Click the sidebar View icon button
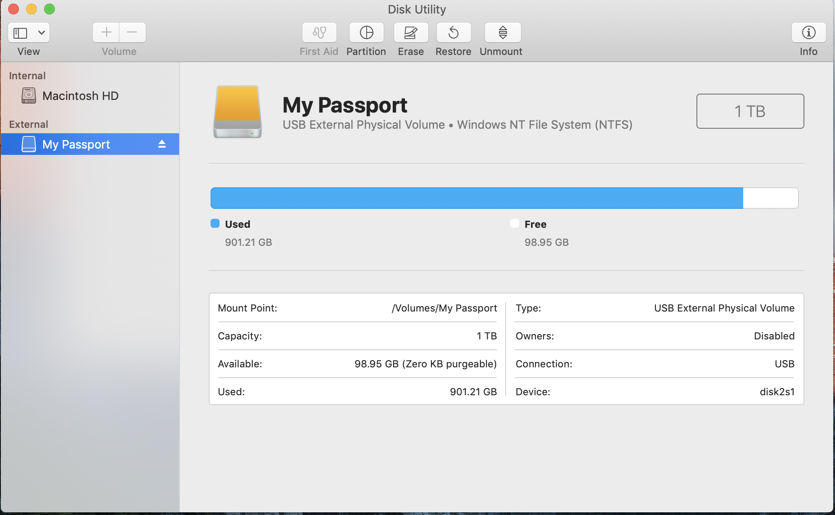This screenshot has height=515, width=835. coord(21,33)
